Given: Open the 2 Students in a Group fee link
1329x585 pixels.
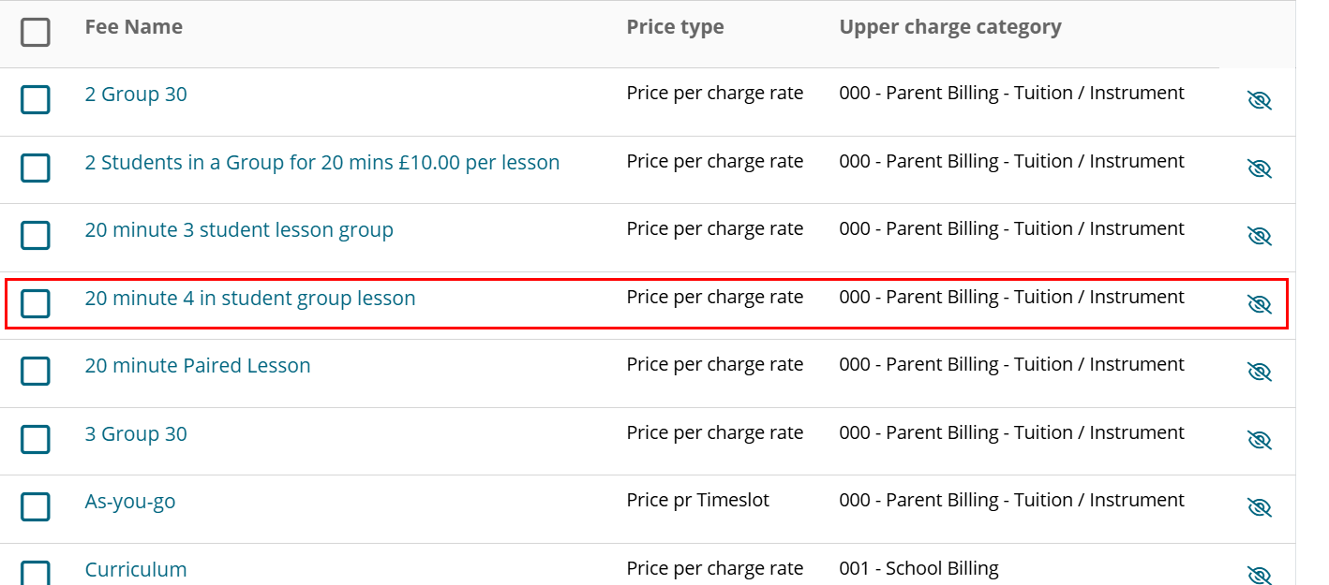Looking at the screenshot, I should coord(322,163).
